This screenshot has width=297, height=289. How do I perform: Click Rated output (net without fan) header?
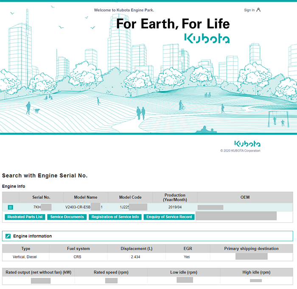39,272
